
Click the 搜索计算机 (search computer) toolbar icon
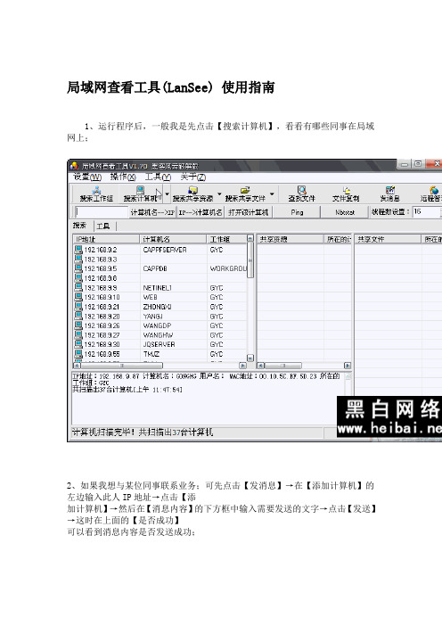click(140, 190)
